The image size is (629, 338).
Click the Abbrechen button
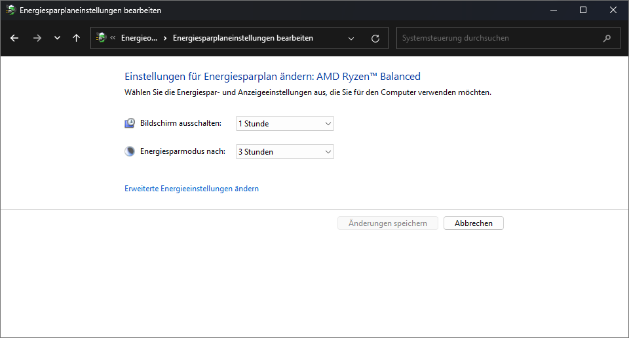[473, 223]
